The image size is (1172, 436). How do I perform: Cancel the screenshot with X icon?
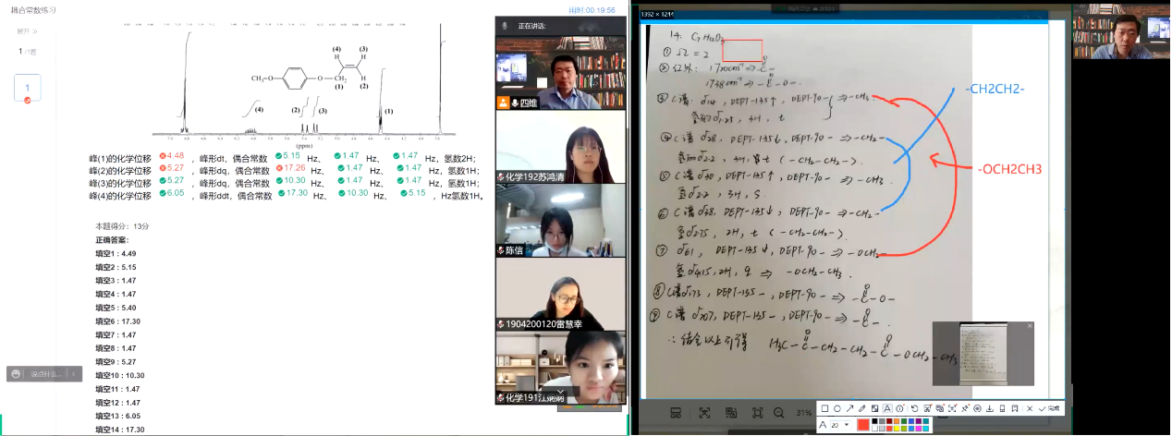pyautogui.click(x=1030, y=408)
